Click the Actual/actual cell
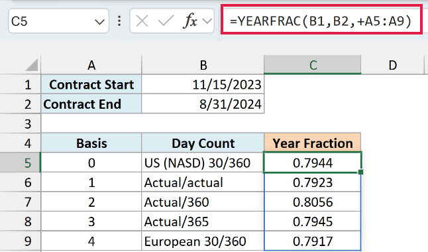 point(203,182)
